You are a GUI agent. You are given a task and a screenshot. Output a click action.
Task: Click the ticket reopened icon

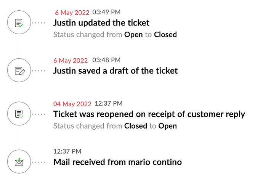pyautogui.click(x=19, y=114)
